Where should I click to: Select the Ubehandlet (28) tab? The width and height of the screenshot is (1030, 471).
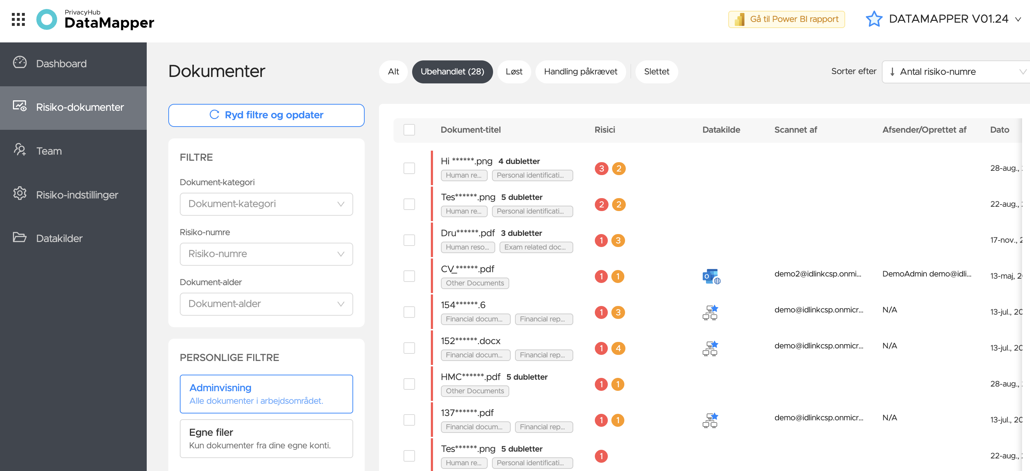pyautogui.click(x=452, y=72)
